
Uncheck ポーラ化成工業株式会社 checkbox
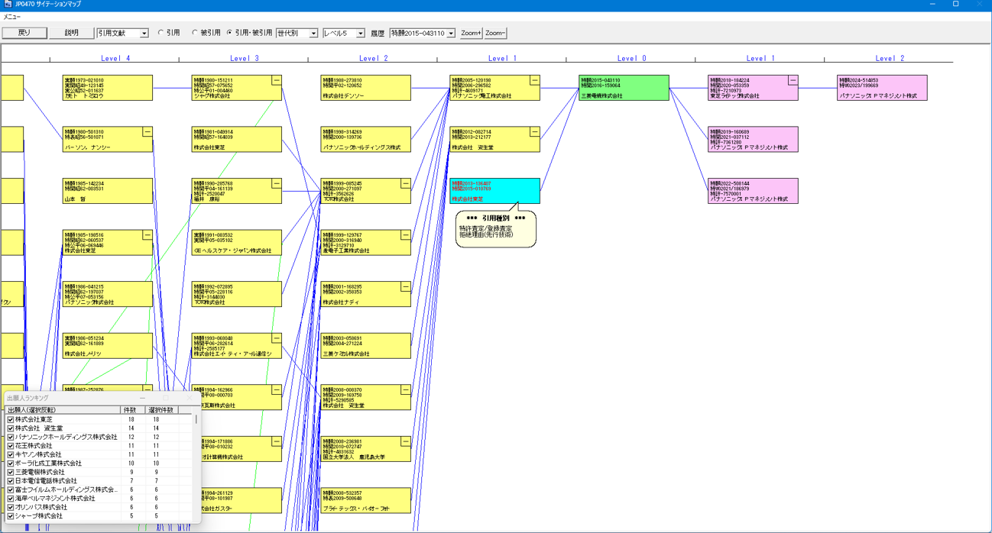click(11, 464)
